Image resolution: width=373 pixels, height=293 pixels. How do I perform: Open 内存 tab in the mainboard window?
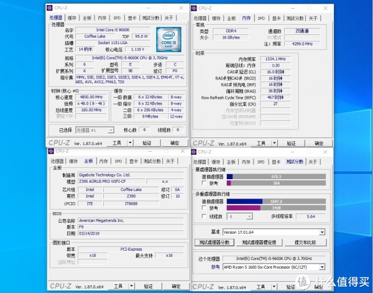tap(103, 161)
